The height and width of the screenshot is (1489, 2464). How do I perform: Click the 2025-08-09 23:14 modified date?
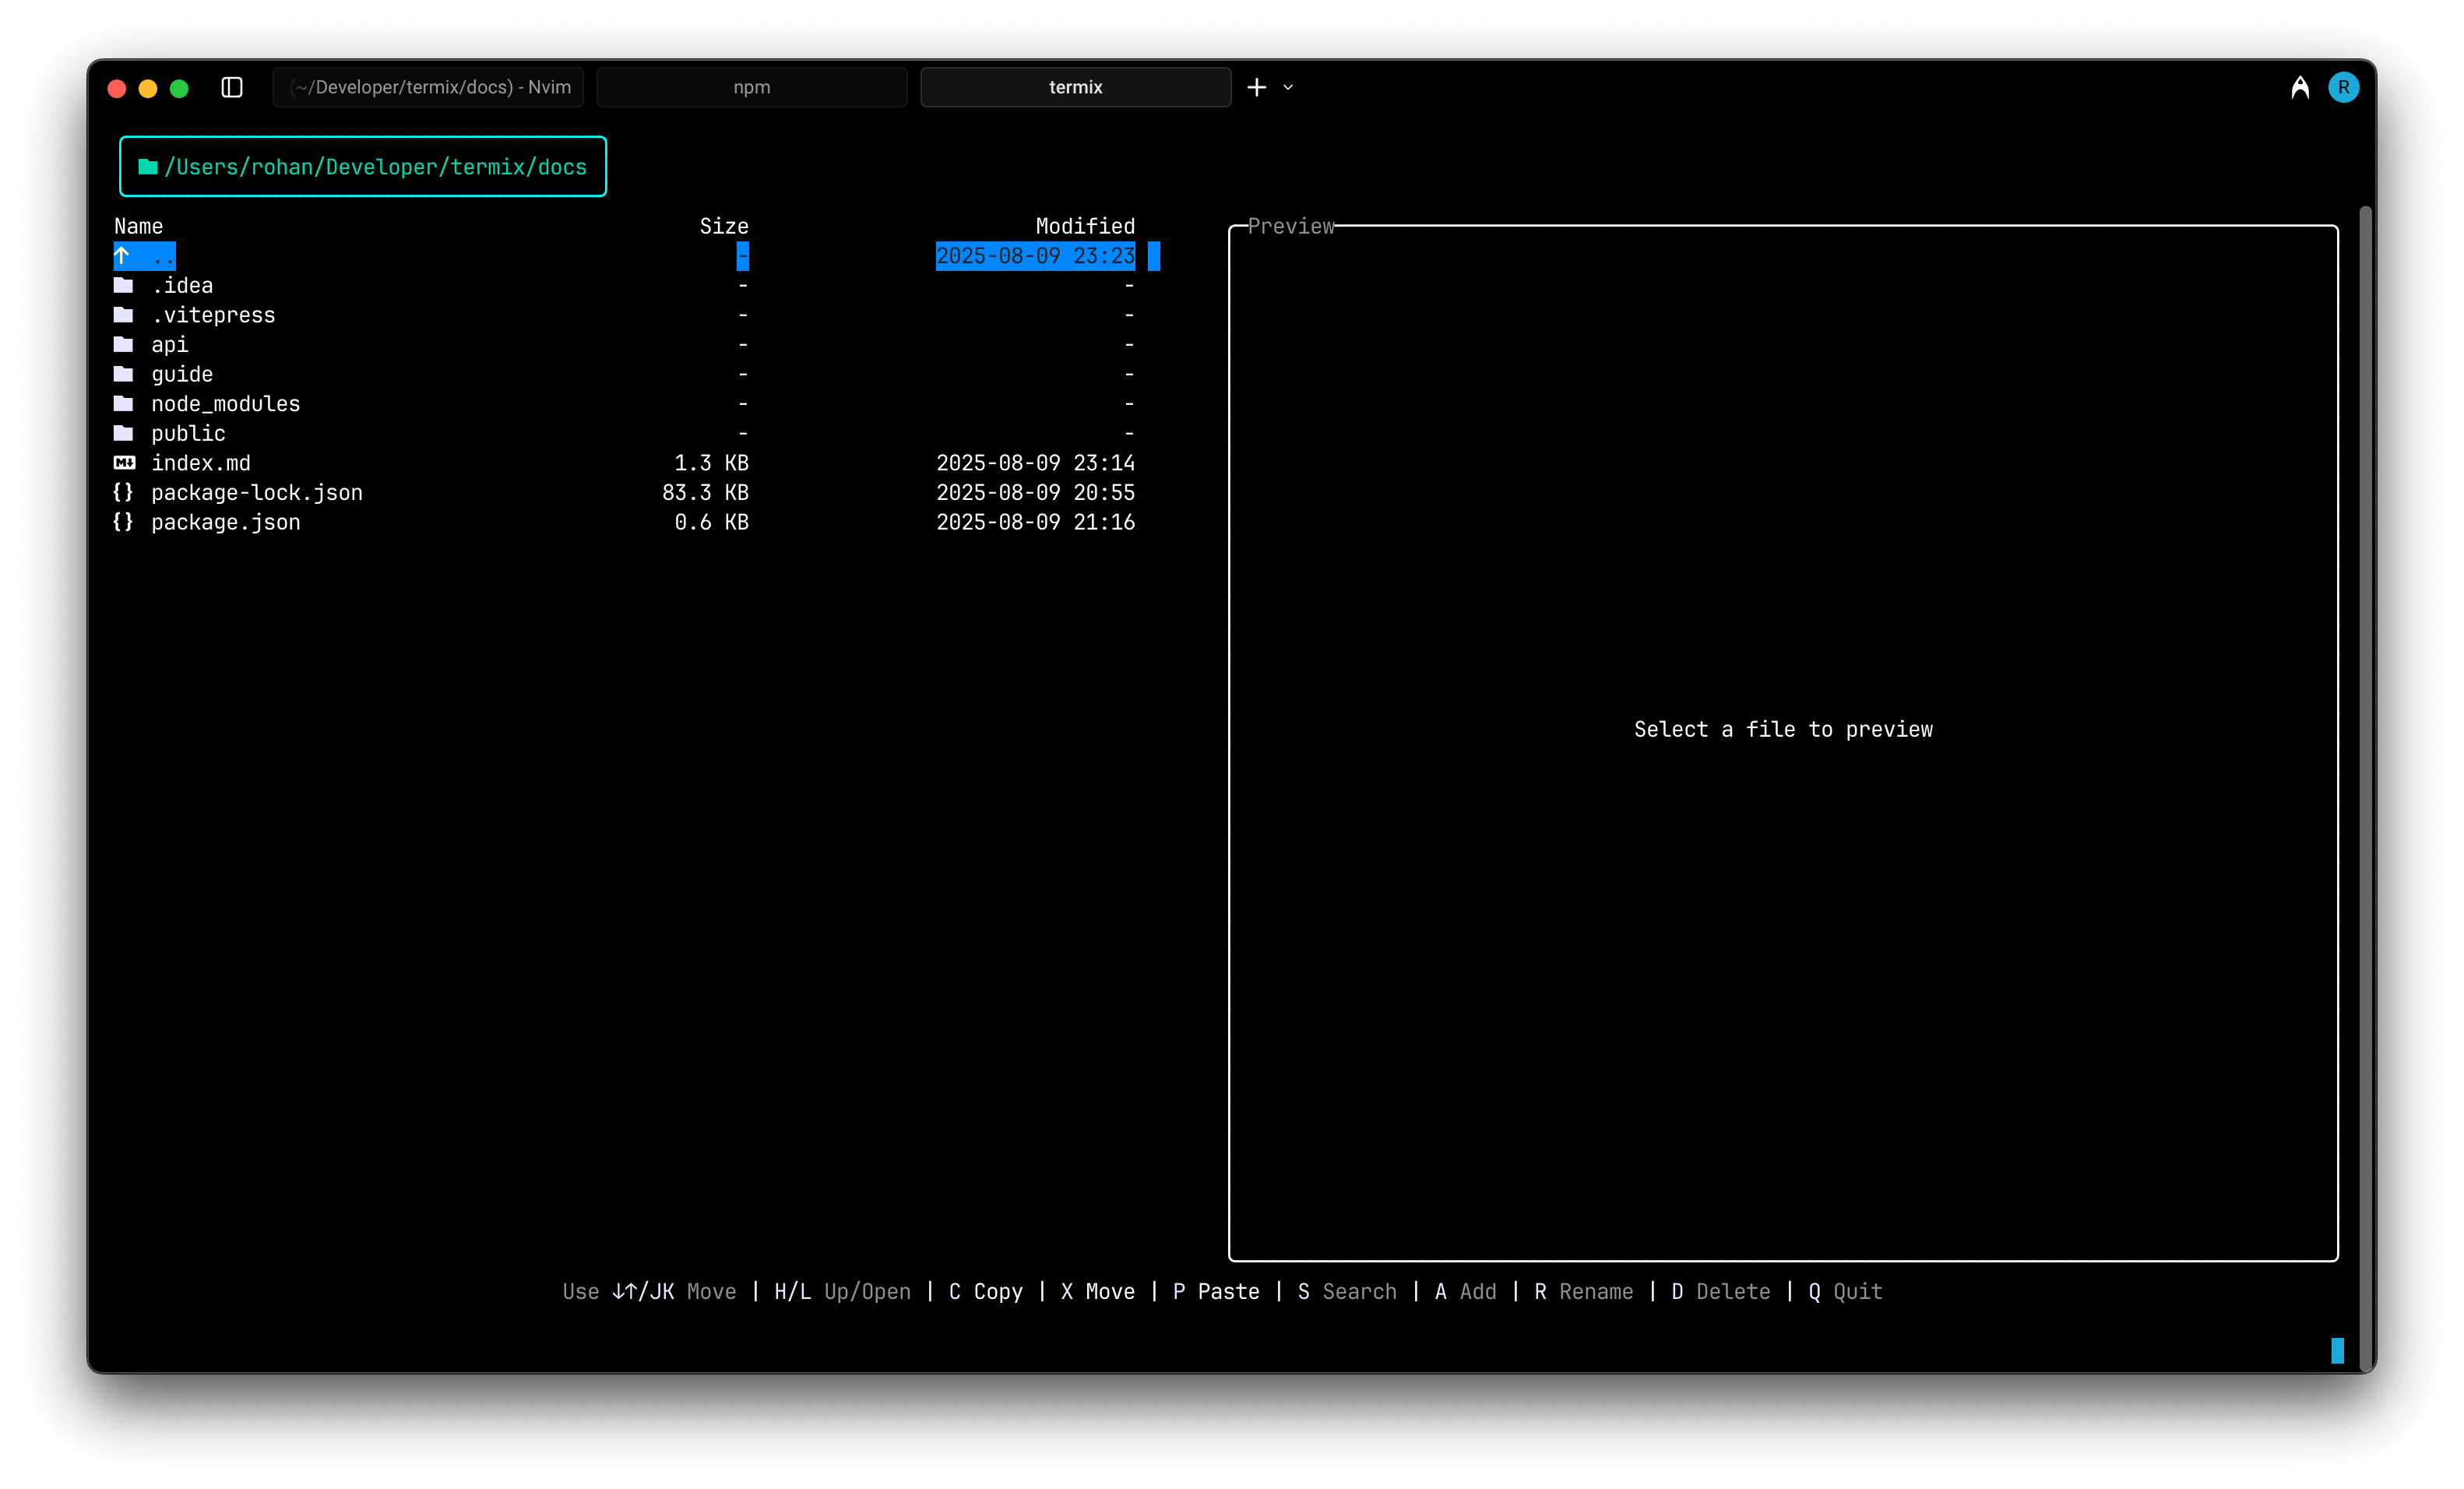click(x=1035, y=463)
